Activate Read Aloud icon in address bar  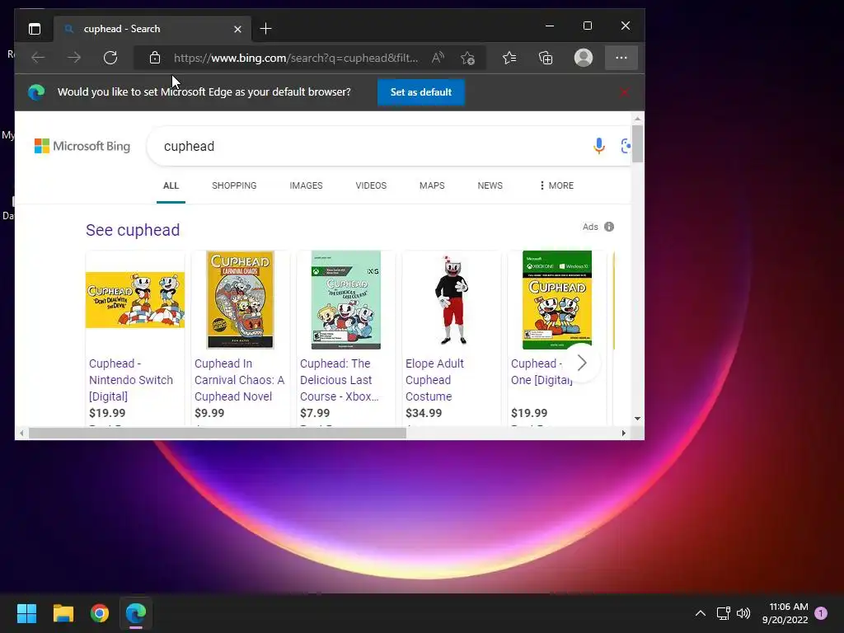point(438,58)
